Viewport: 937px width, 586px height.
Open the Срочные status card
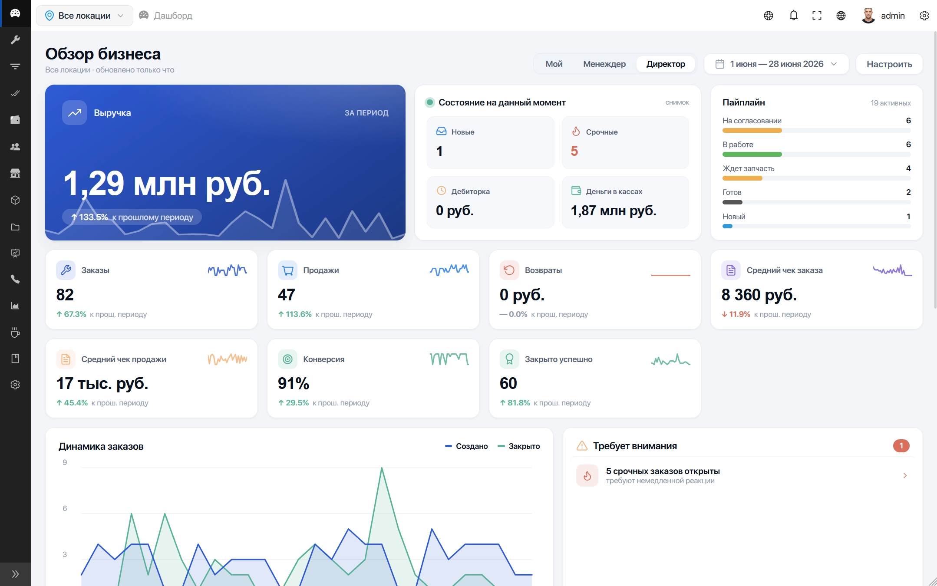(x=625, y=142)
